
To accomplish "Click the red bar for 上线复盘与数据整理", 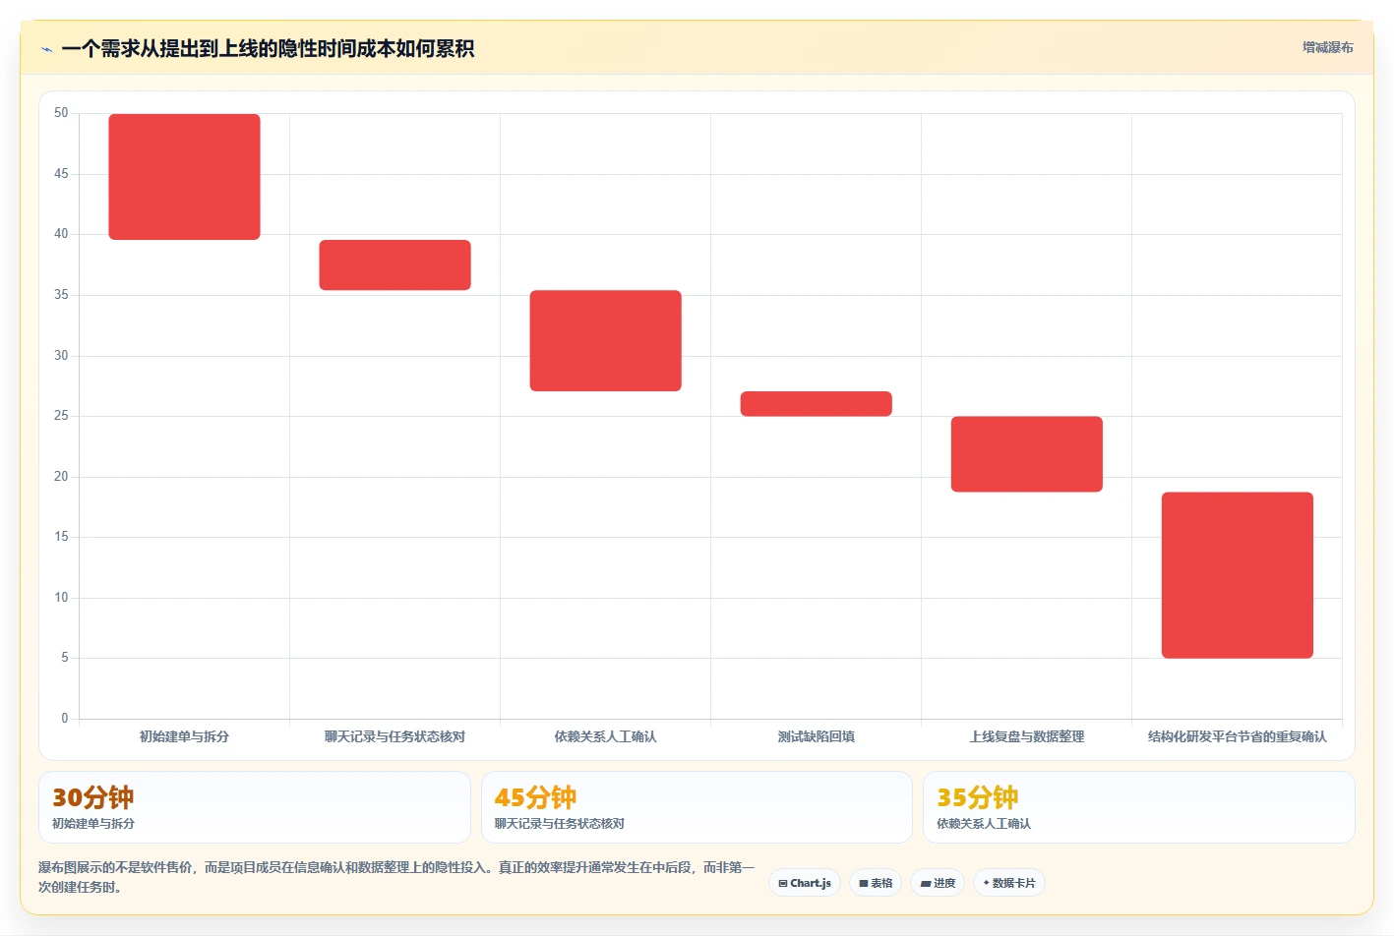I will pos(1026,454).
